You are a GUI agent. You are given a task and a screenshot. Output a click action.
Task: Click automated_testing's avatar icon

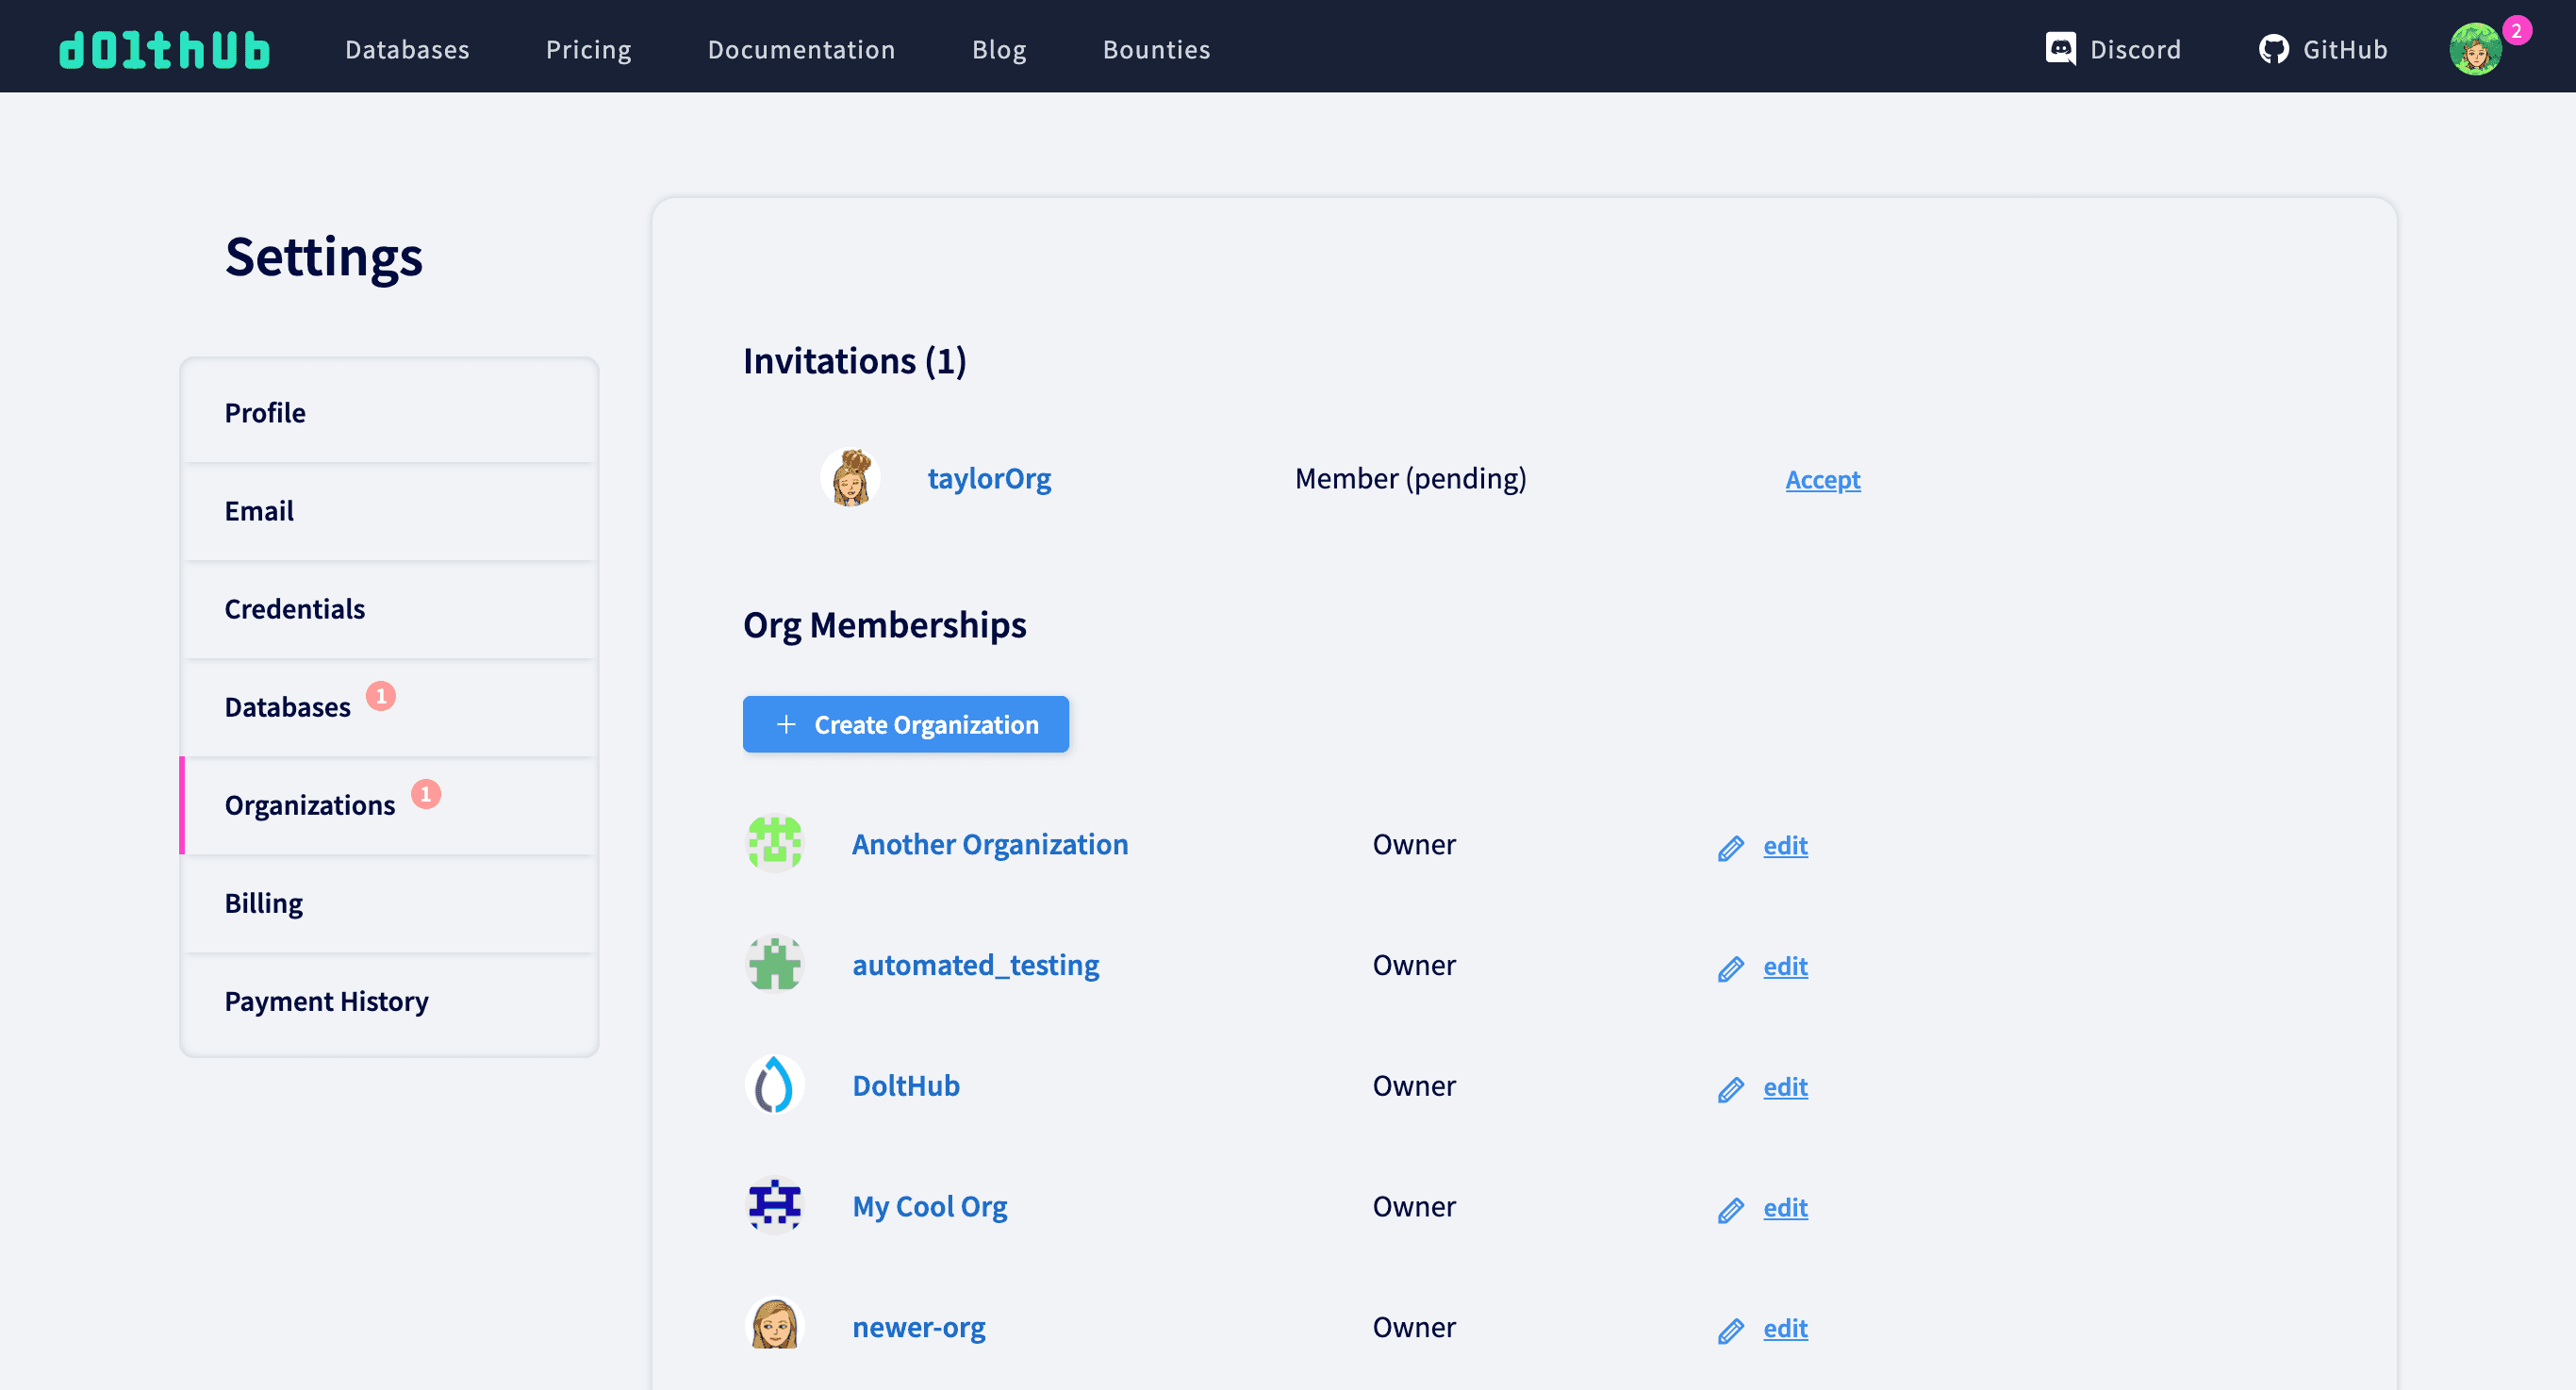(x=775, y=964)
